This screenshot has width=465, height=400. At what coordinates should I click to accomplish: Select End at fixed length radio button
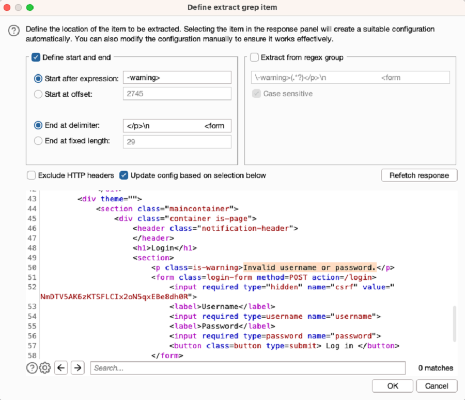[x=38, y=141]
